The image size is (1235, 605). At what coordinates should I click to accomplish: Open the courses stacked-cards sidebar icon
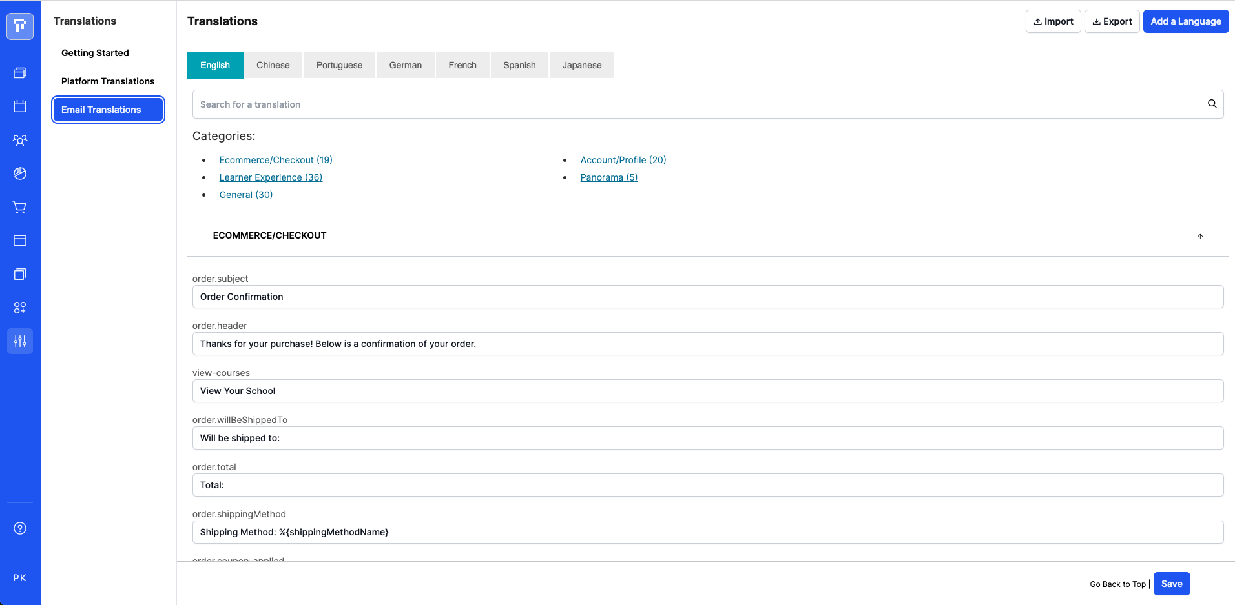pos(20,73)
